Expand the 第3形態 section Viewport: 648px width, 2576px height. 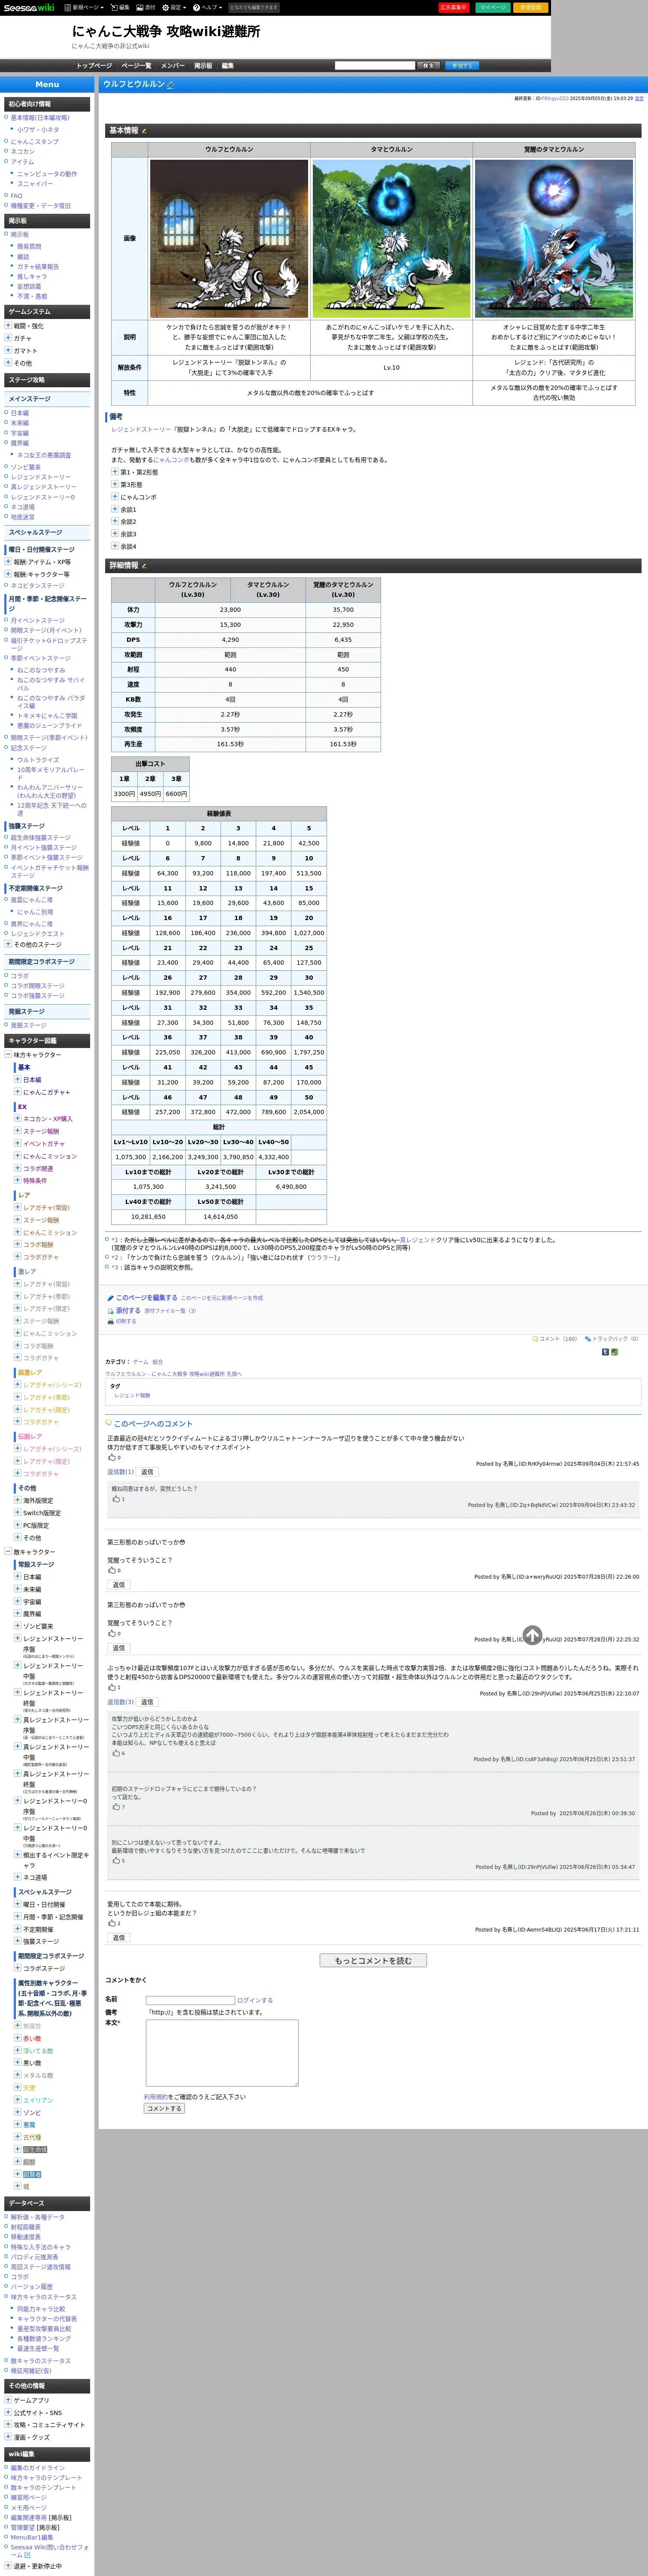[115, 484]
